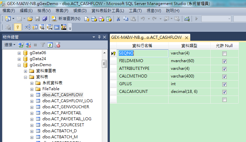Open the 檔案(F) menu
This screenshot has height=142, width=246.
coord(9,11)
